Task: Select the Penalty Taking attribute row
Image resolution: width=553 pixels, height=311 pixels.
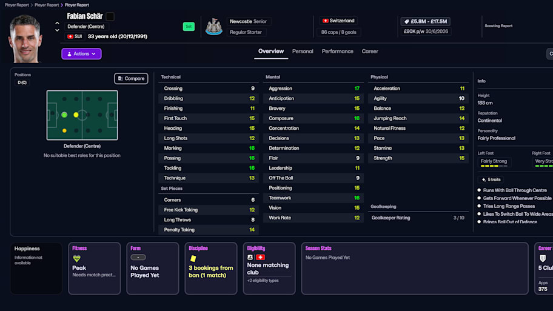Action: click(x=209, y=230)
